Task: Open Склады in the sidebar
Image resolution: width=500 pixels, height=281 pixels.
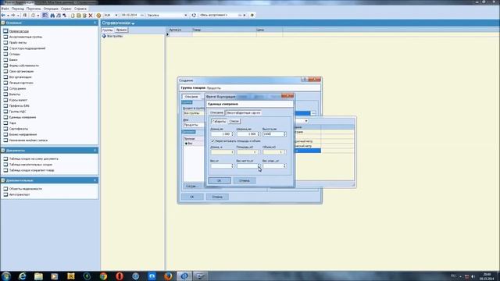Action: click(x=15, y=54)
